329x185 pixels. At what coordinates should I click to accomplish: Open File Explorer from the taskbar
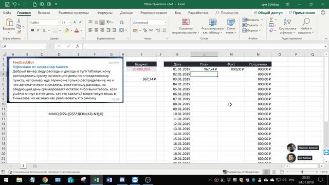click(20, 180)
